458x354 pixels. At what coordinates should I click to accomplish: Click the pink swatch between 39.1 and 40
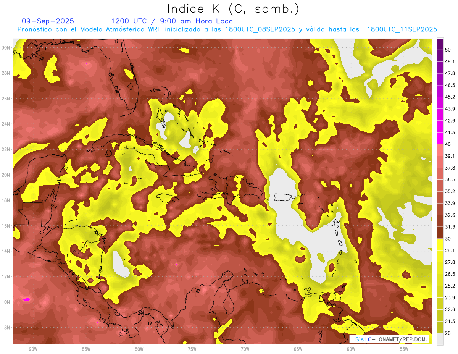click(440, 150)
